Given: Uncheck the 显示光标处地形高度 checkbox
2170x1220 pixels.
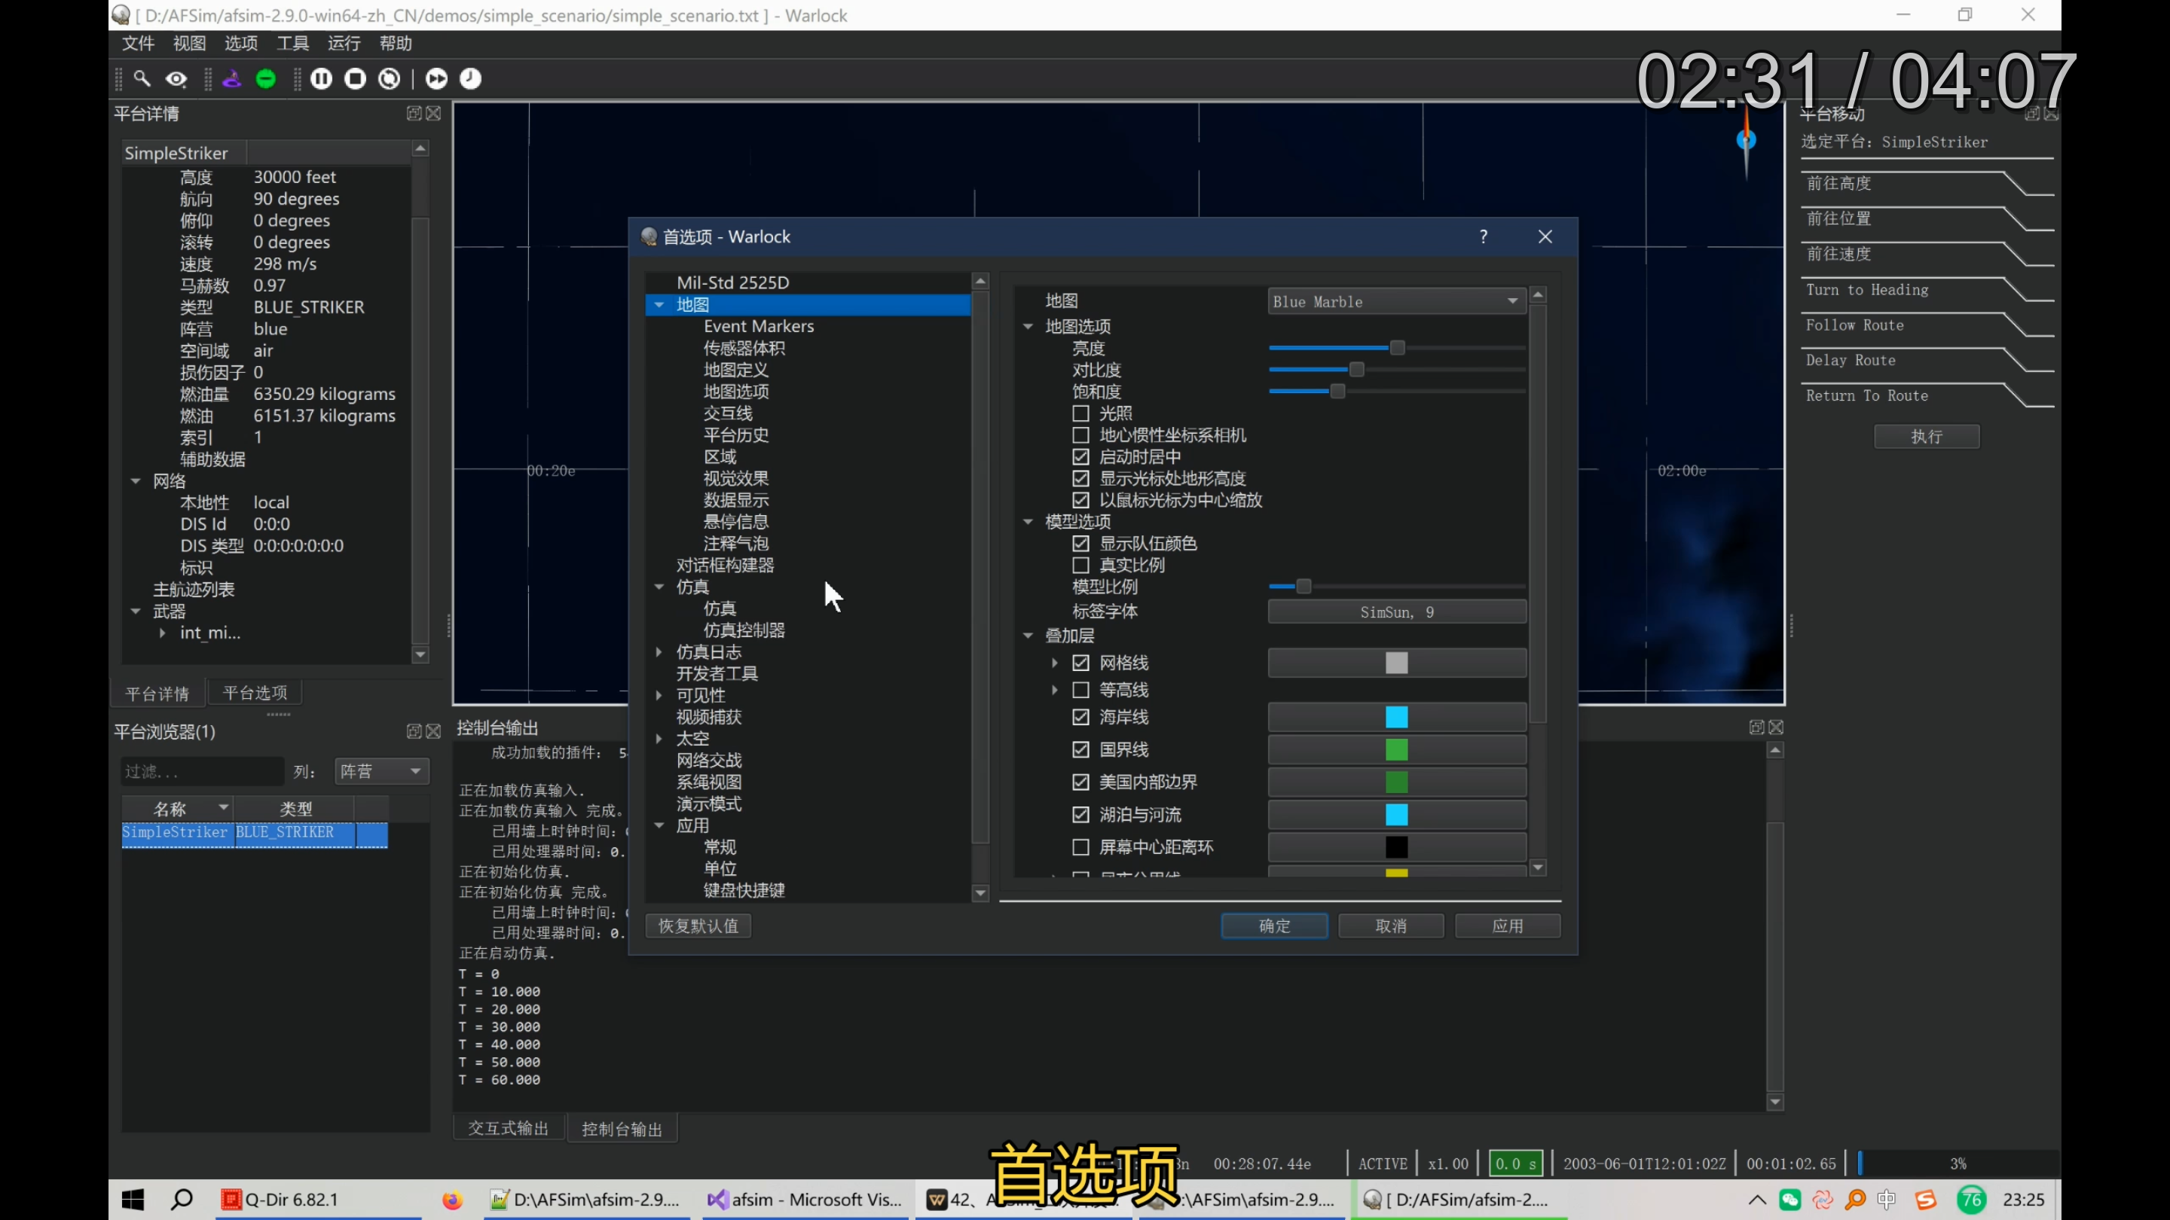Looking at the screenshot, I should (1080, 477).
